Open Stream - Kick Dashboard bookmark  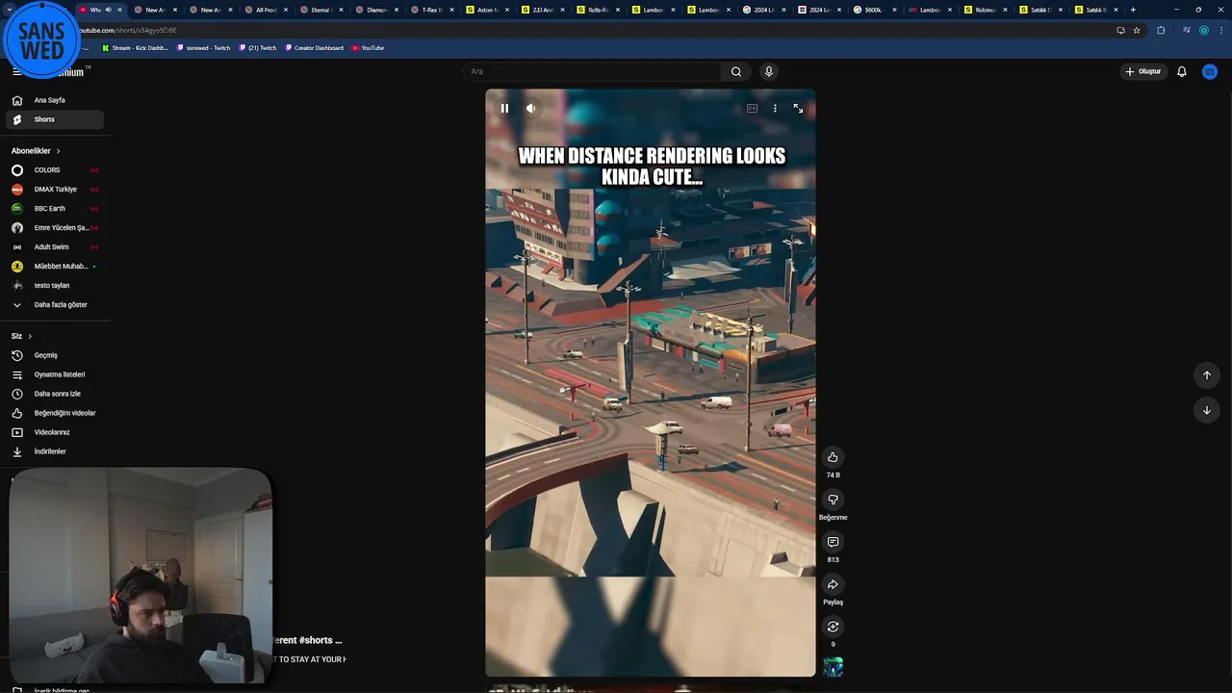(x=135, y=48)
